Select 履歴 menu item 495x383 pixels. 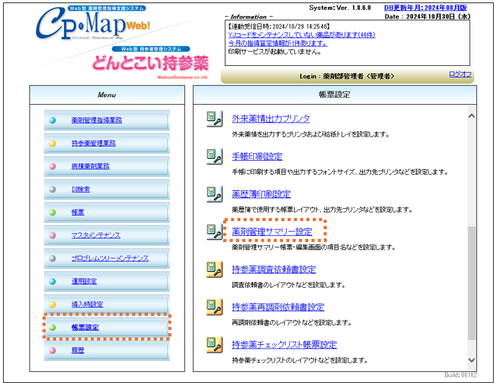(78, 350)
